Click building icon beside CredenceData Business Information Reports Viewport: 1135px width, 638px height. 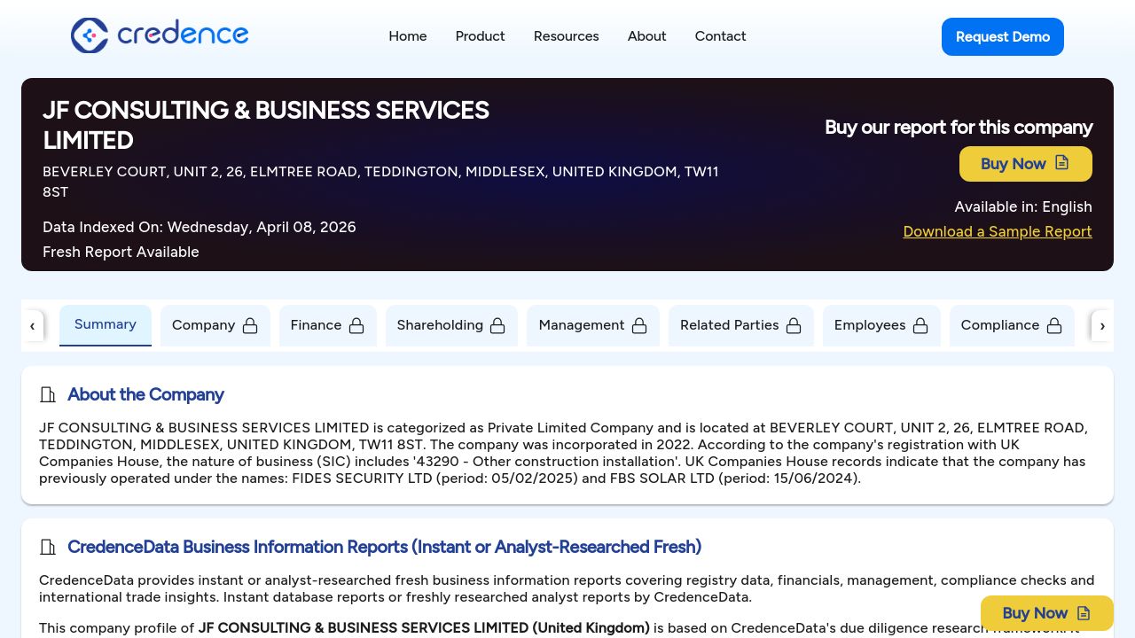click(48, 547)
